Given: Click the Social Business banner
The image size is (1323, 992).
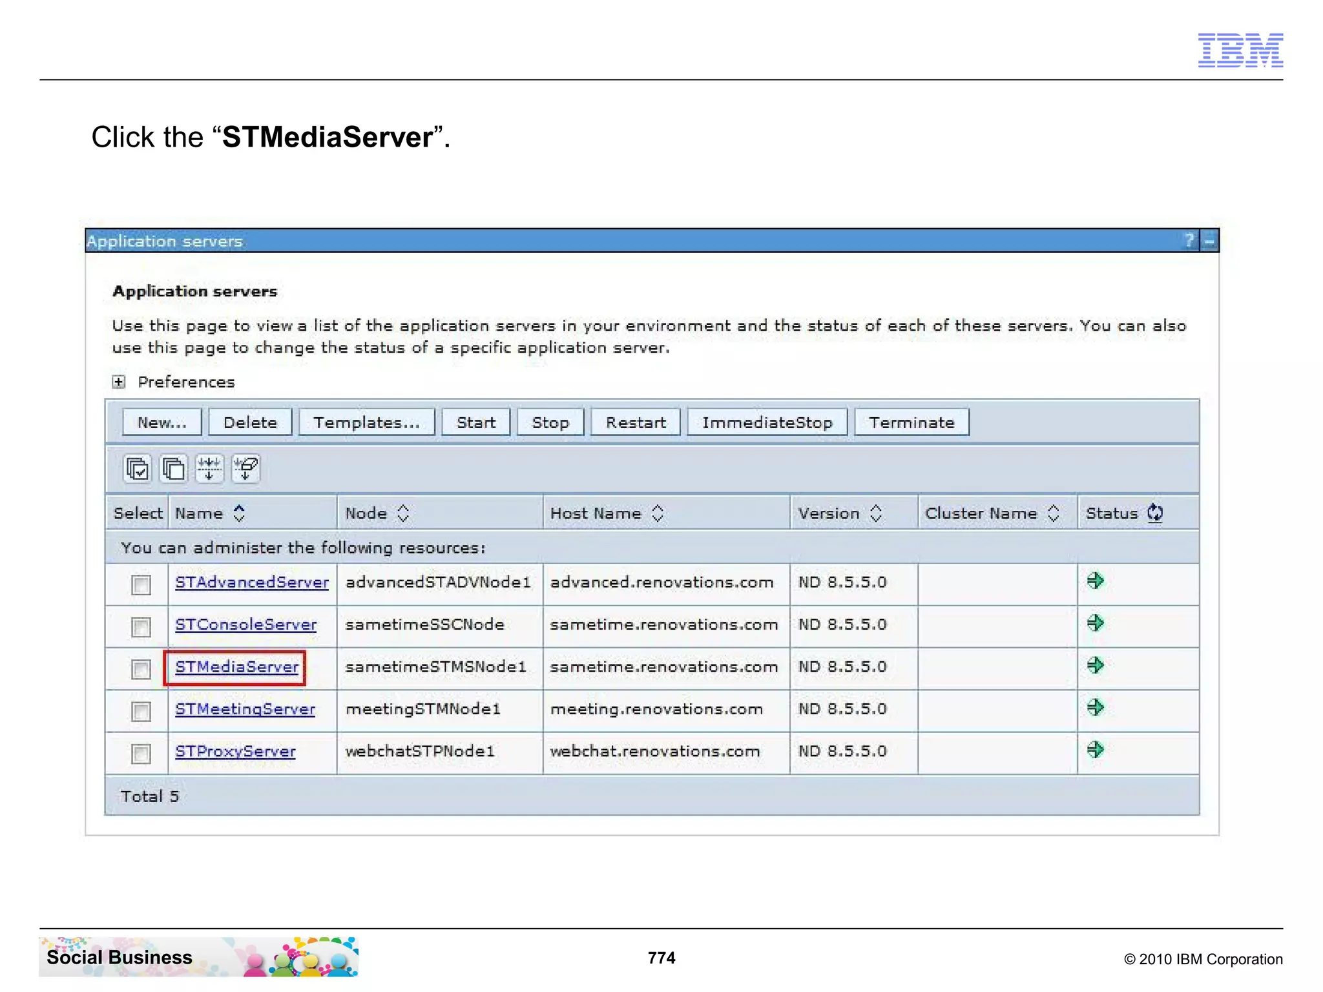Looking at the screenshot, I should coord(198,956).
